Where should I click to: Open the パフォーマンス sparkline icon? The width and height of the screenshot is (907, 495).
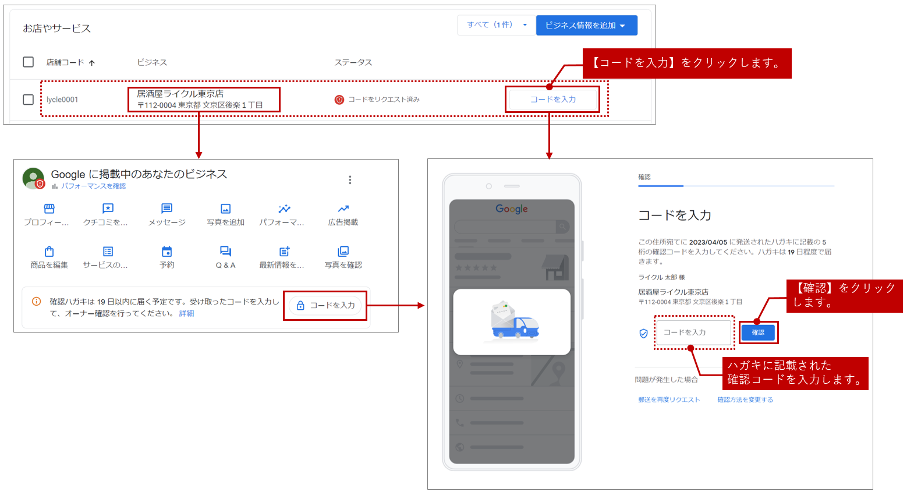tap(284, 208)
